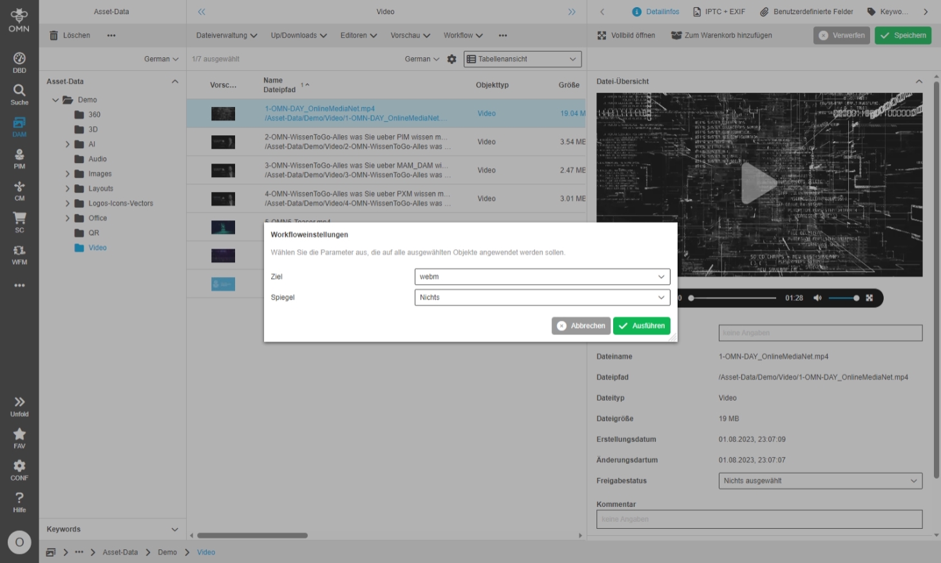
Task: Open the Ziel dropdown showing webm
Action: coord(542,277)
